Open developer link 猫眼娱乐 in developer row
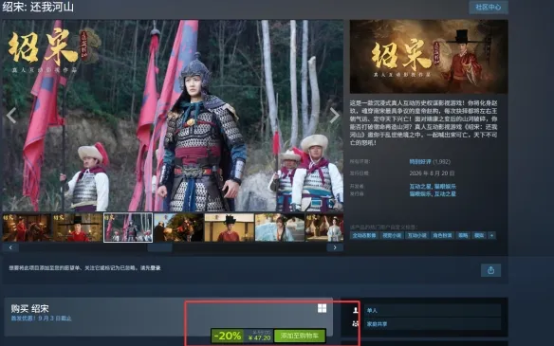This screenshot has height=346, width=554. (446, 186)
